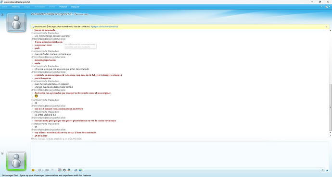The height and width of the screenshot is (177, 332).
Task: Collapse the contact's display picture panel
Action: [x=2, y=15]
